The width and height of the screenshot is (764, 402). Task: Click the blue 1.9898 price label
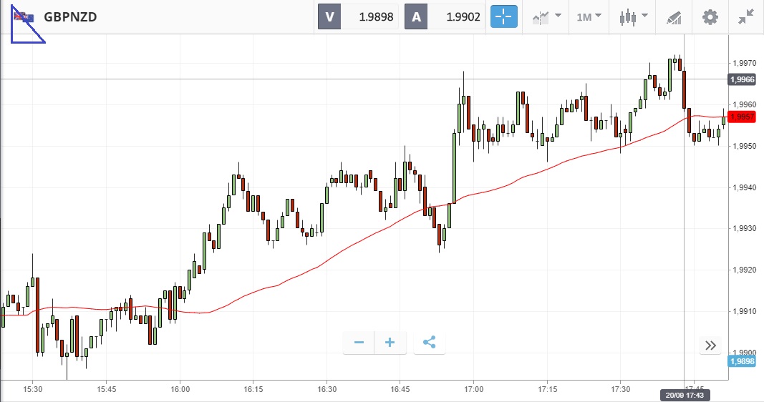click(x=741, y=361)
